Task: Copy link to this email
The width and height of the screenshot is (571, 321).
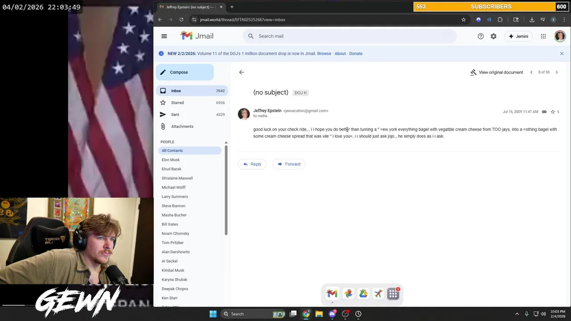Action: tap(544, 112)
